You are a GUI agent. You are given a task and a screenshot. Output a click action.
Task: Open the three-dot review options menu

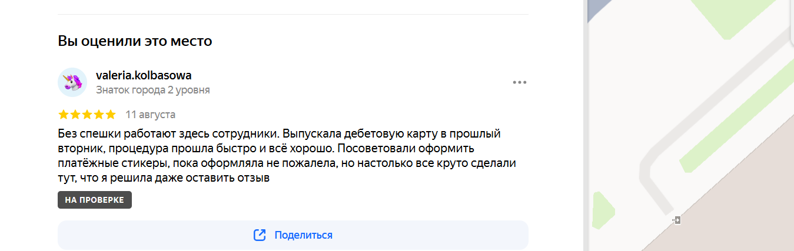point(519,82)
